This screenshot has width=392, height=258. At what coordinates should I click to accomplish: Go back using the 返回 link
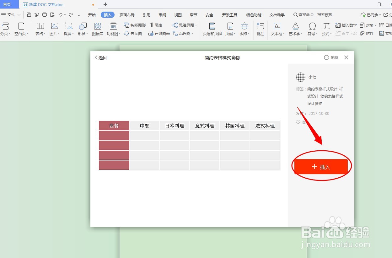coord(101,58)
